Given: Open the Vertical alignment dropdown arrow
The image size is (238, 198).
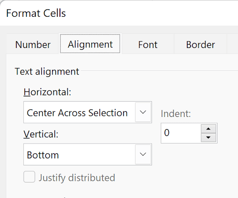Looking at the screenshot, I should (x=143, y=154).
